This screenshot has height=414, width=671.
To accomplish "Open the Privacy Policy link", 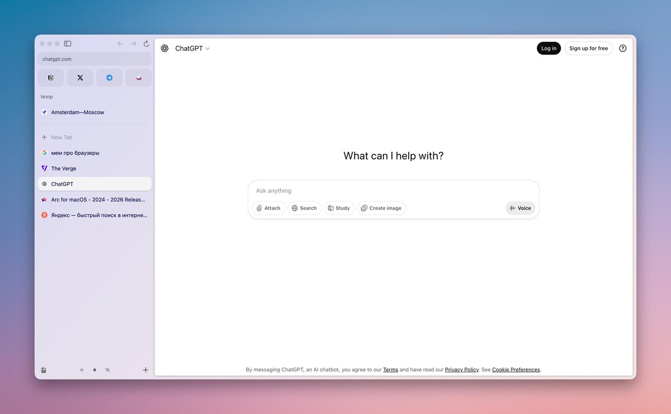I will point(462,370).
